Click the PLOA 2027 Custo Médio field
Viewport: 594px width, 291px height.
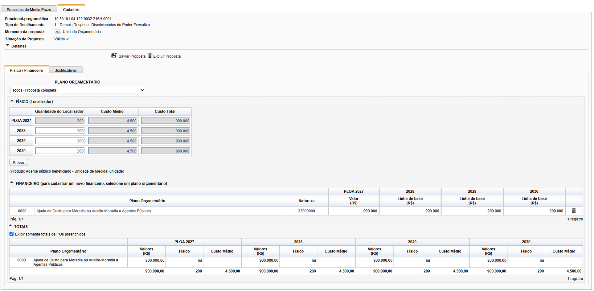(x=113, y=121)
